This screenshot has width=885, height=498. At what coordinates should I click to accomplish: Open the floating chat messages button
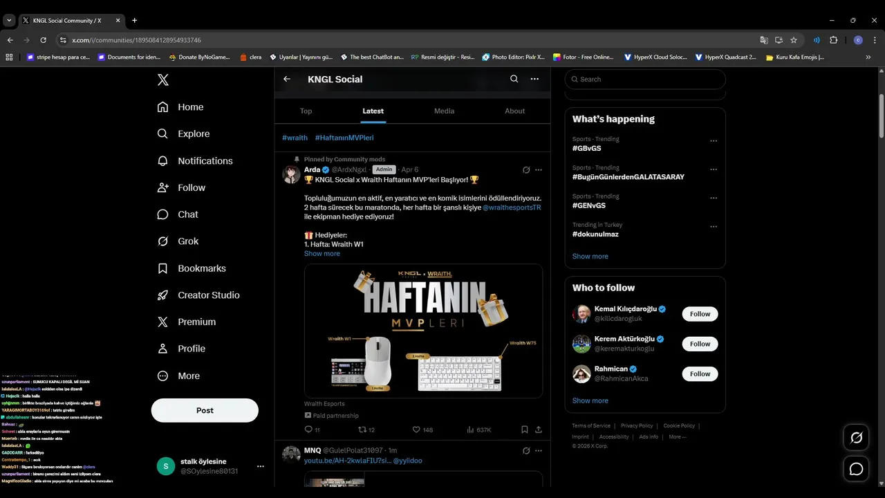point(856,469)
